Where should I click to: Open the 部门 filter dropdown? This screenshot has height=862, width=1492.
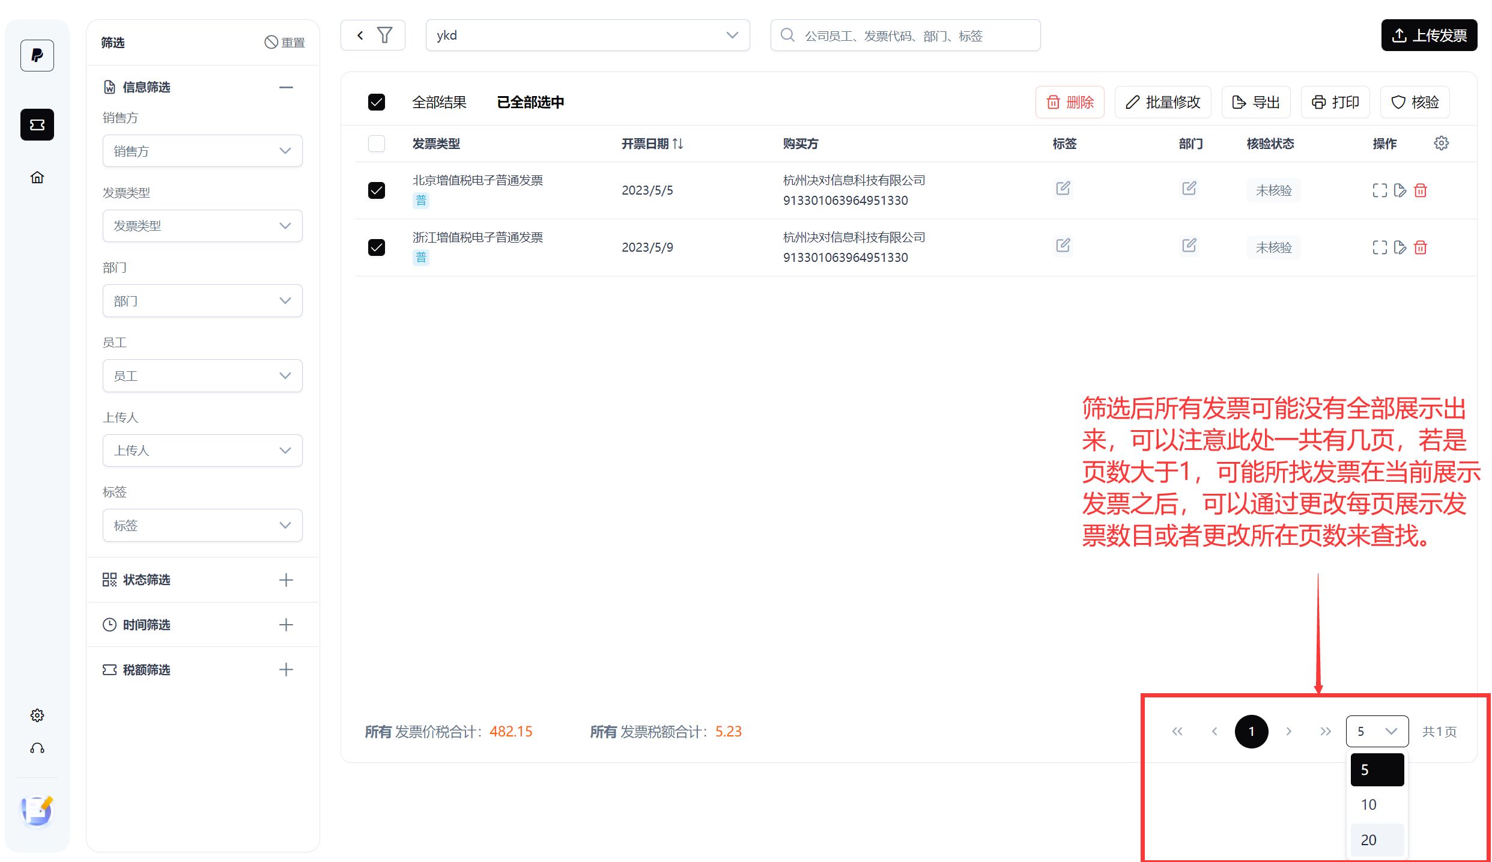click(x=202, y=300)
